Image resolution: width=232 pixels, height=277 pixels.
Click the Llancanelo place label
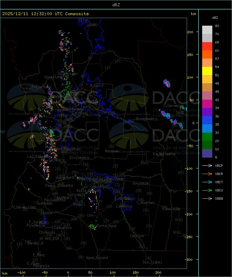pyautogui.click(x=62, y=228)
